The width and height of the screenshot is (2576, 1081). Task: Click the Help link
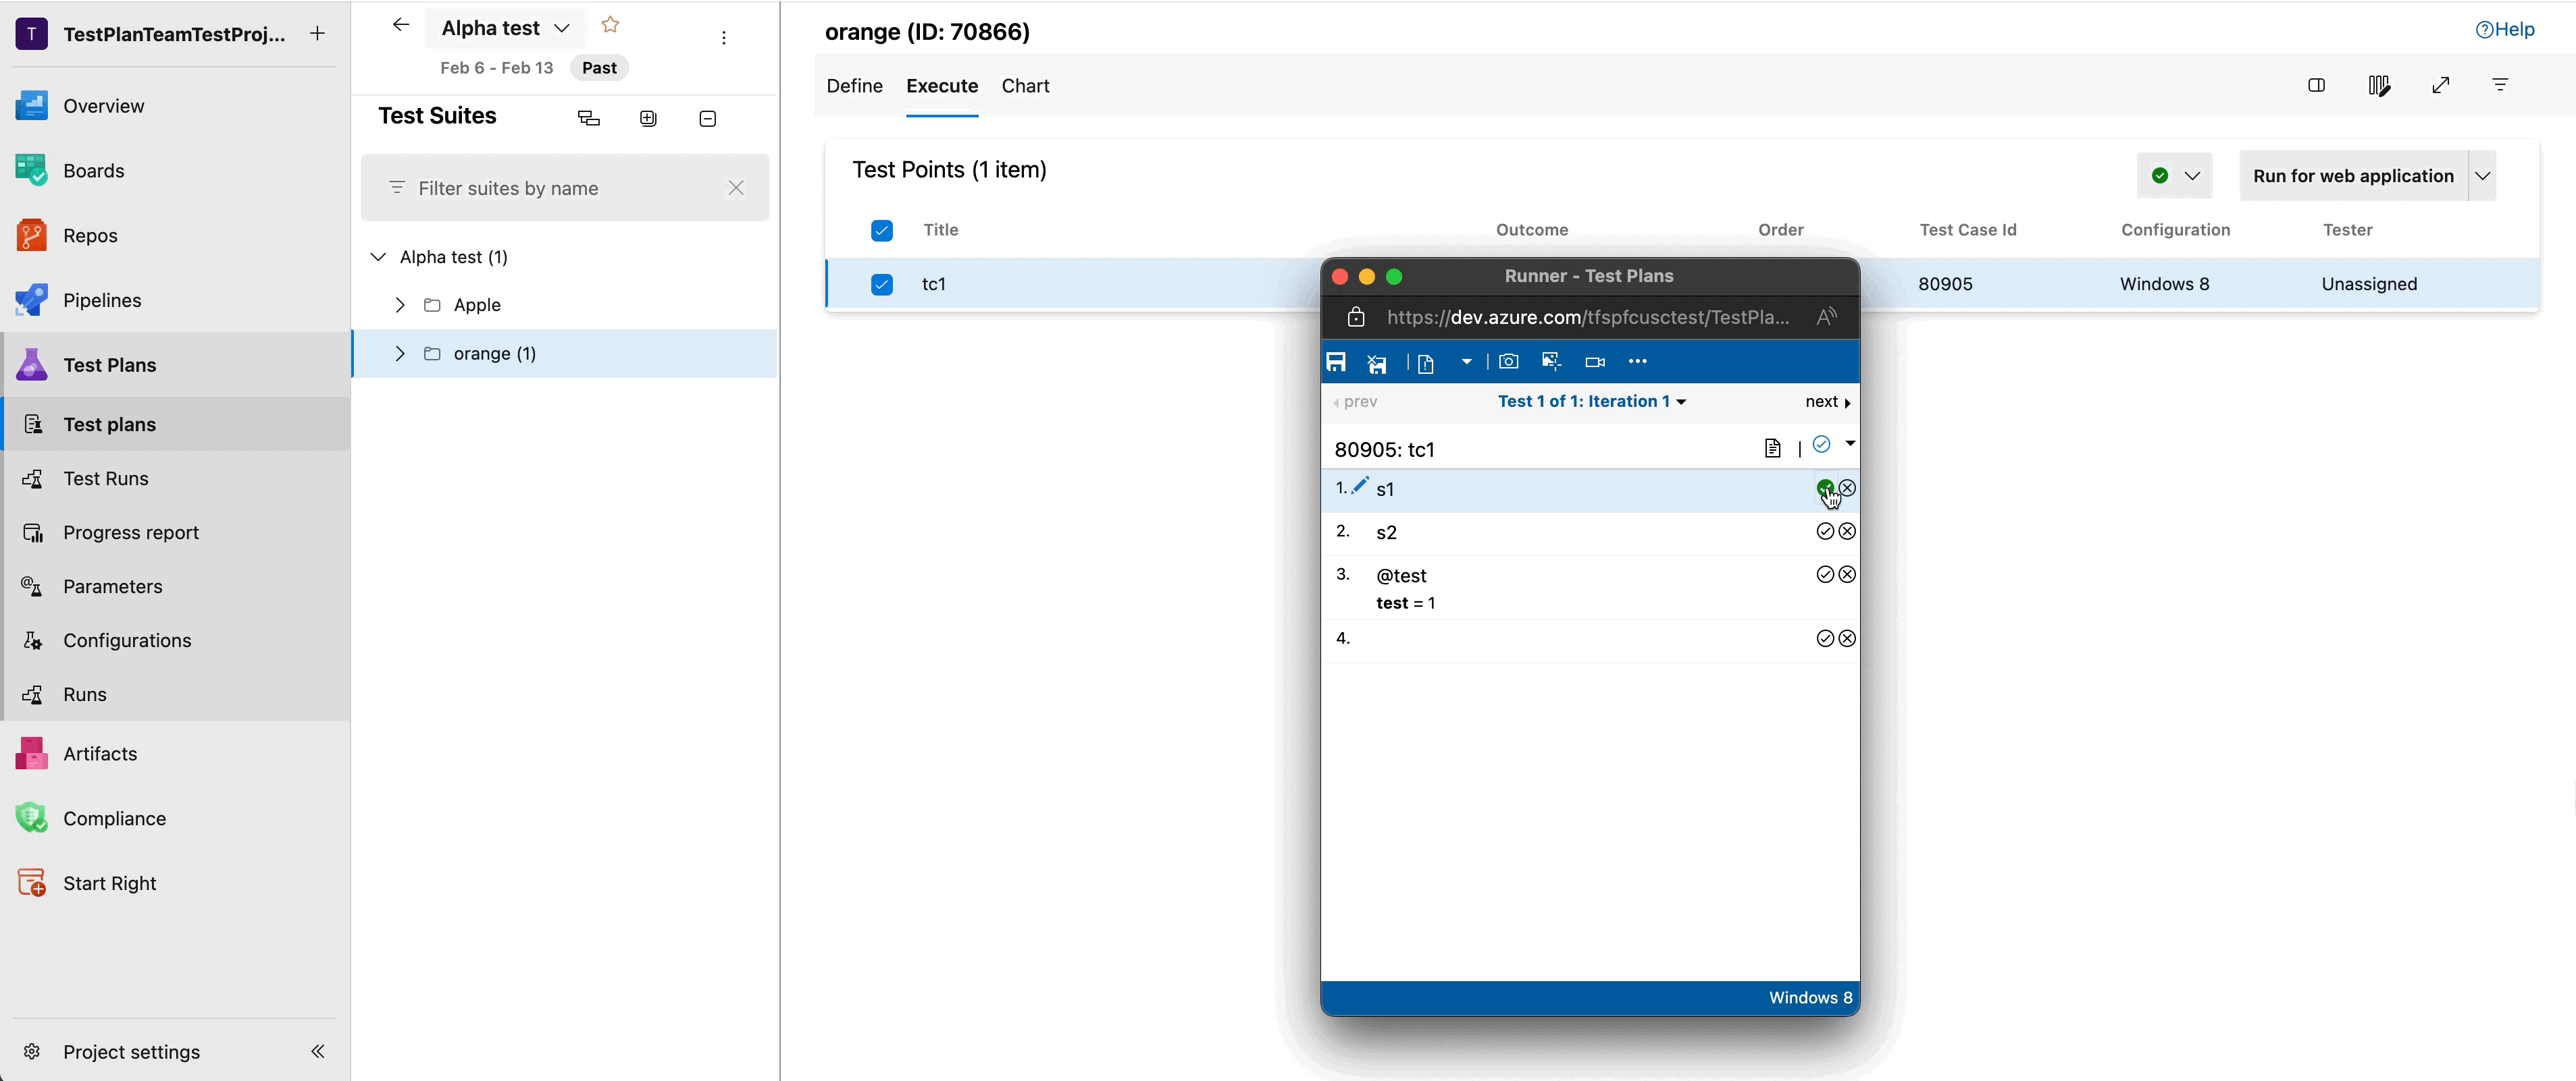point(2506,30)
